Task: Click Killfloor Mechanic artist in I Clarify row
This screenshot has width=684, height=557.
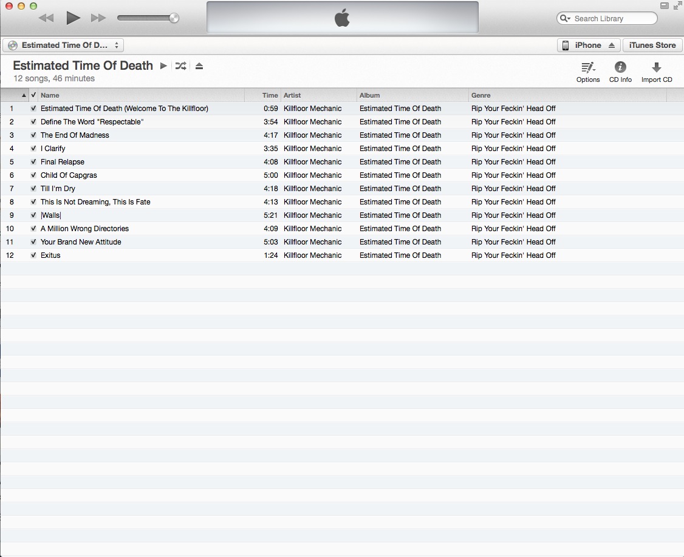Action: click(312, 149)
